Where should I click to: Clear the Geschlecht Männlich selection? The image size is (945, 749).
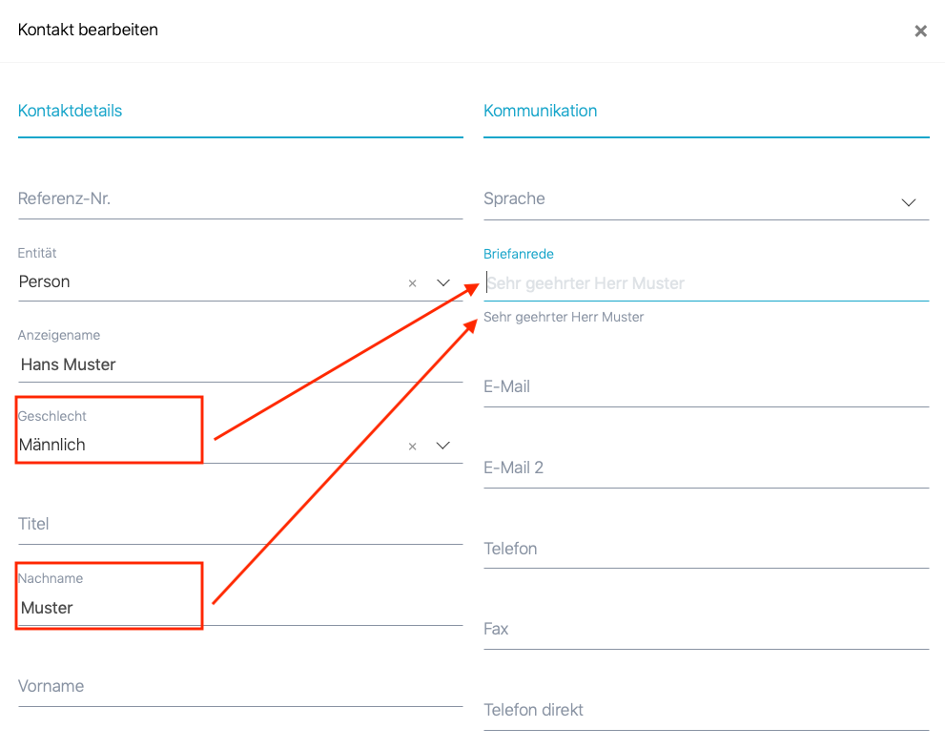413,446
